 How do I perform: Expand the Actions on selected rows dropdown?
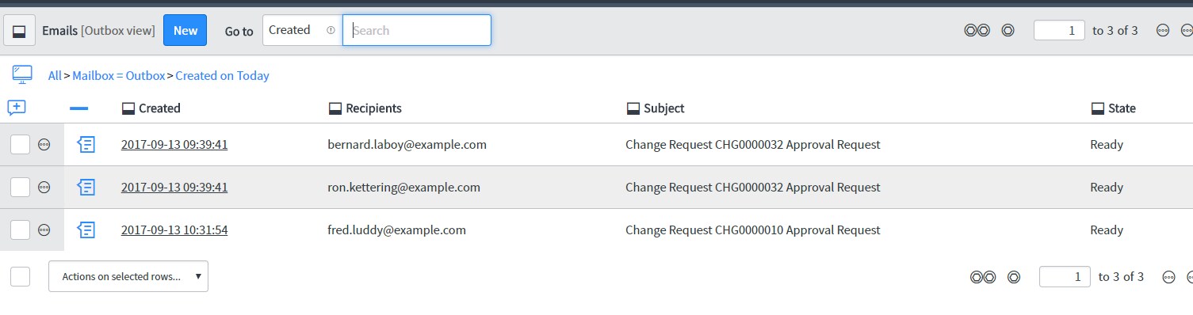click(128, 276)
